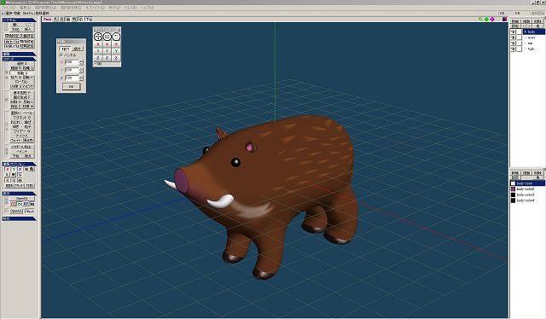The width and height of the screenshot is (546, 319).
Task: Toggle Z axis in edit options
Action: pos(20,169)
